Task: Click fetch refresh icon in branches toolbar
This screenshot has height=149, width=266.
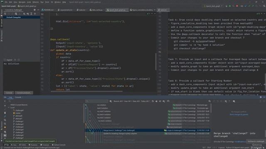Action: pos(5,124)
